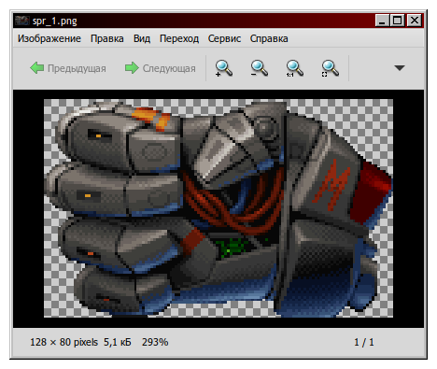Click the zoom out magnifier icon
This screenshot has height=369, width=437.
pyautogui.click(x=259, y=68)
